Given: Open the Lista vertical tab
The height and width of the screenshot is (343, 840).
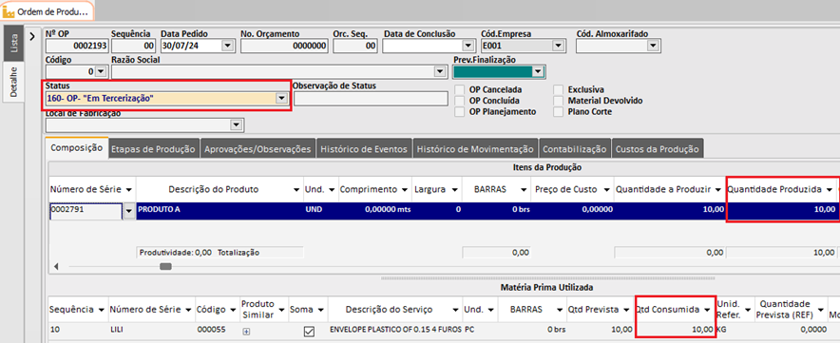Looking at the screenshot, I should (14, 42).
